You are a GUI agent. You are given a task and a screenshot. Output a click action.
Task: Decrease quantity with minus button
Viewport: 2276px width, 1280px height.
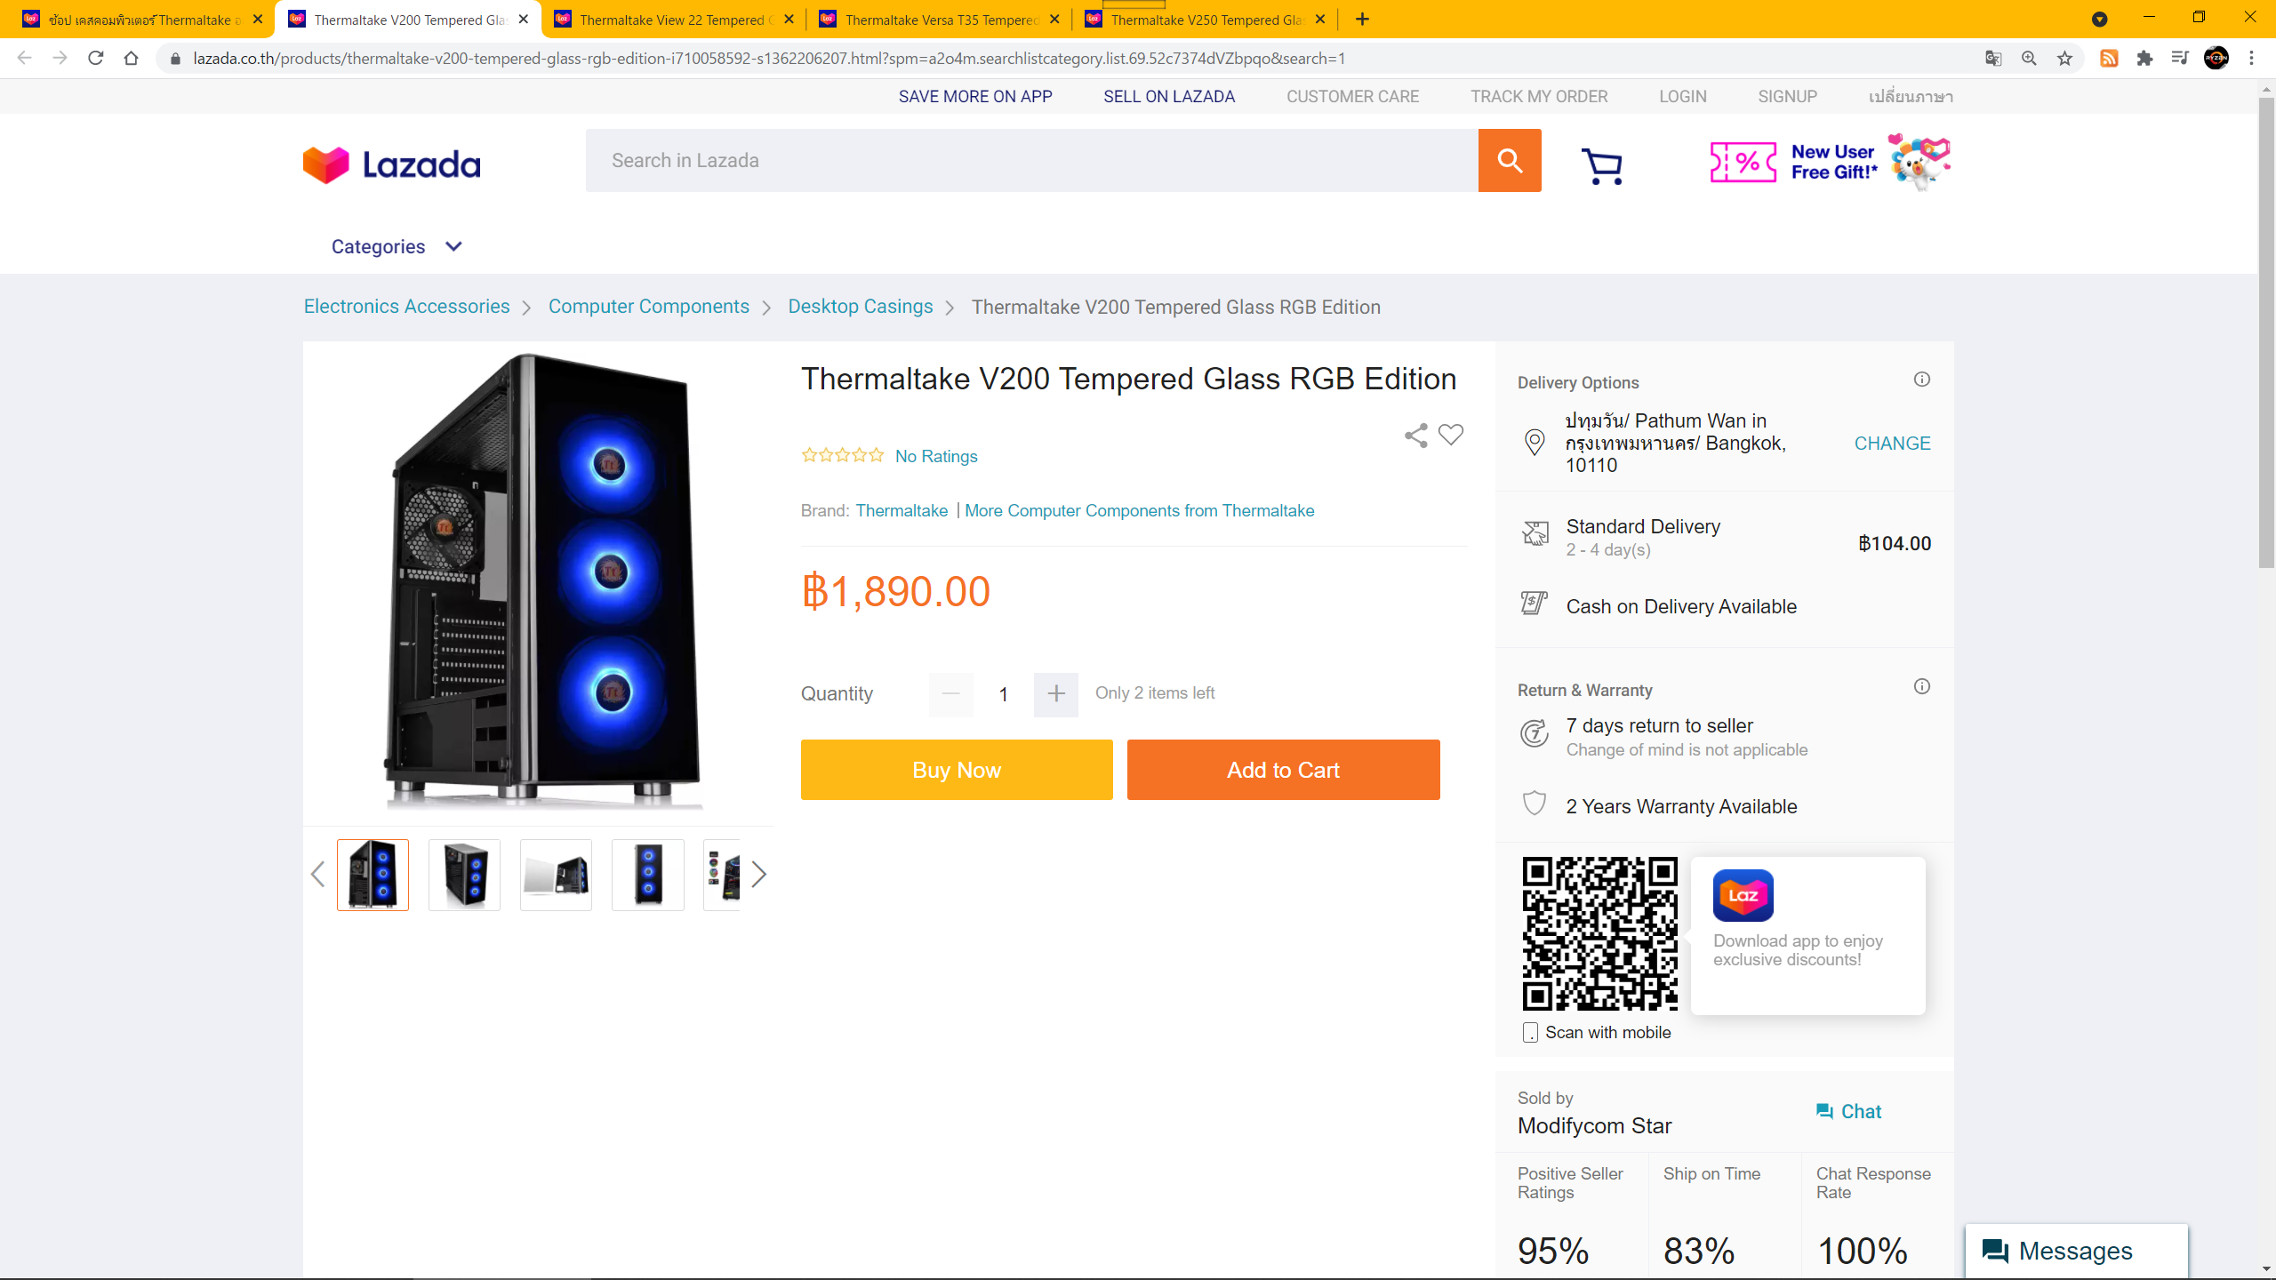pos(950,693)
